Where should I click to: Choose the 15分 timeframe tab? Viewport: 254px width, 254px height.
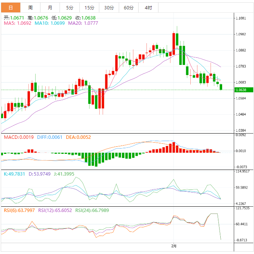tap(90, 8)
